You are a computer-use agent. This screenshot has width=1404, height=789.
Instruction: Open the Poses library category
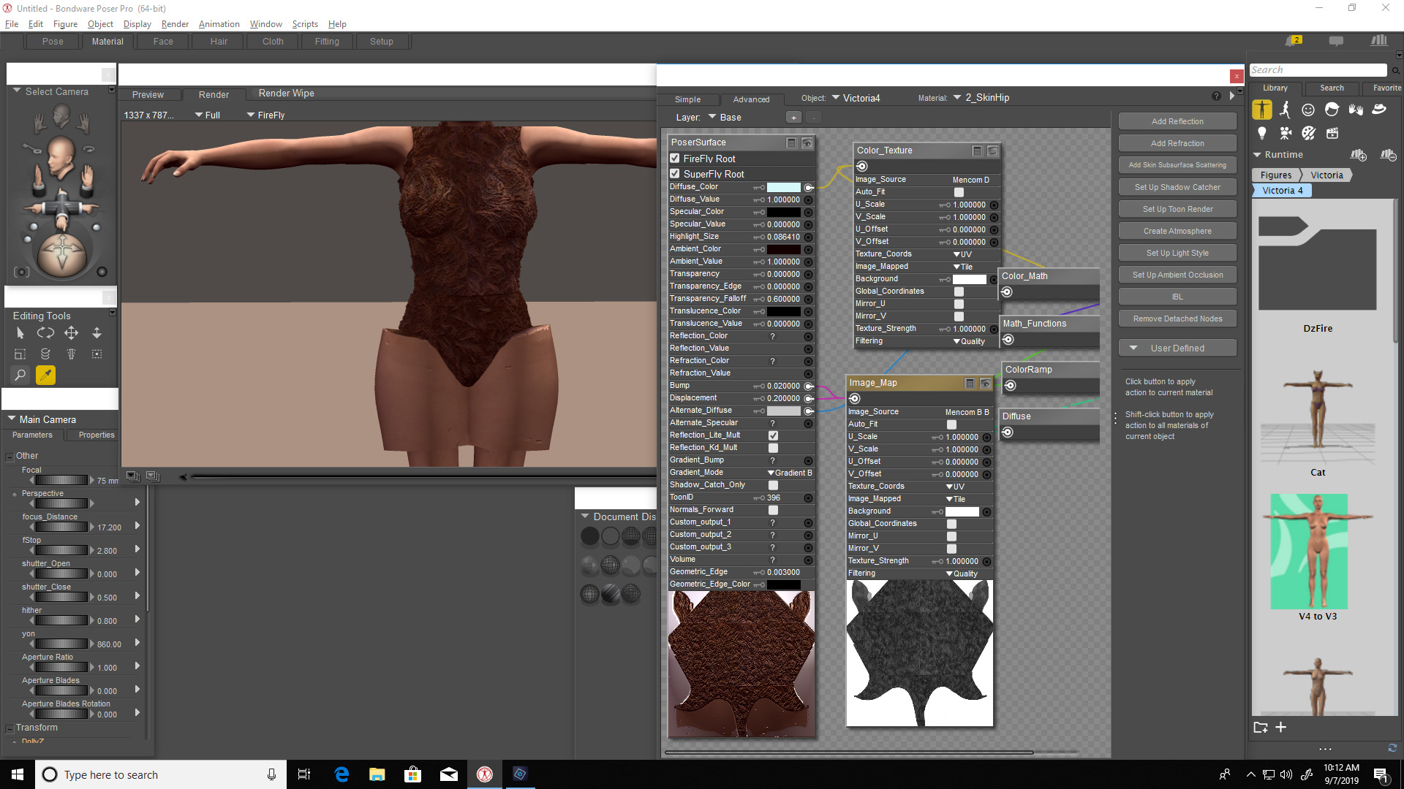(x=1285, y=110)
